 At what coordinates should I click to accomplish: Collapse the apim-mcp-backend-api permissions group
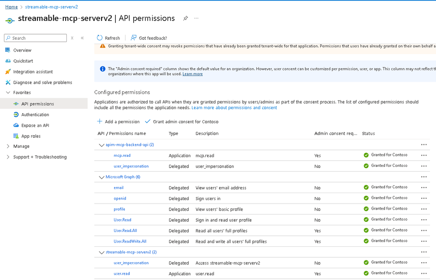point(102,145)
